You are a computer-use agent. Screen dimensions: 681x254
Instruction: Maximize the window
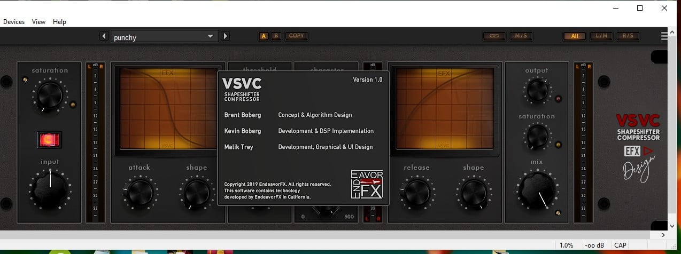[x=640, y=7]
